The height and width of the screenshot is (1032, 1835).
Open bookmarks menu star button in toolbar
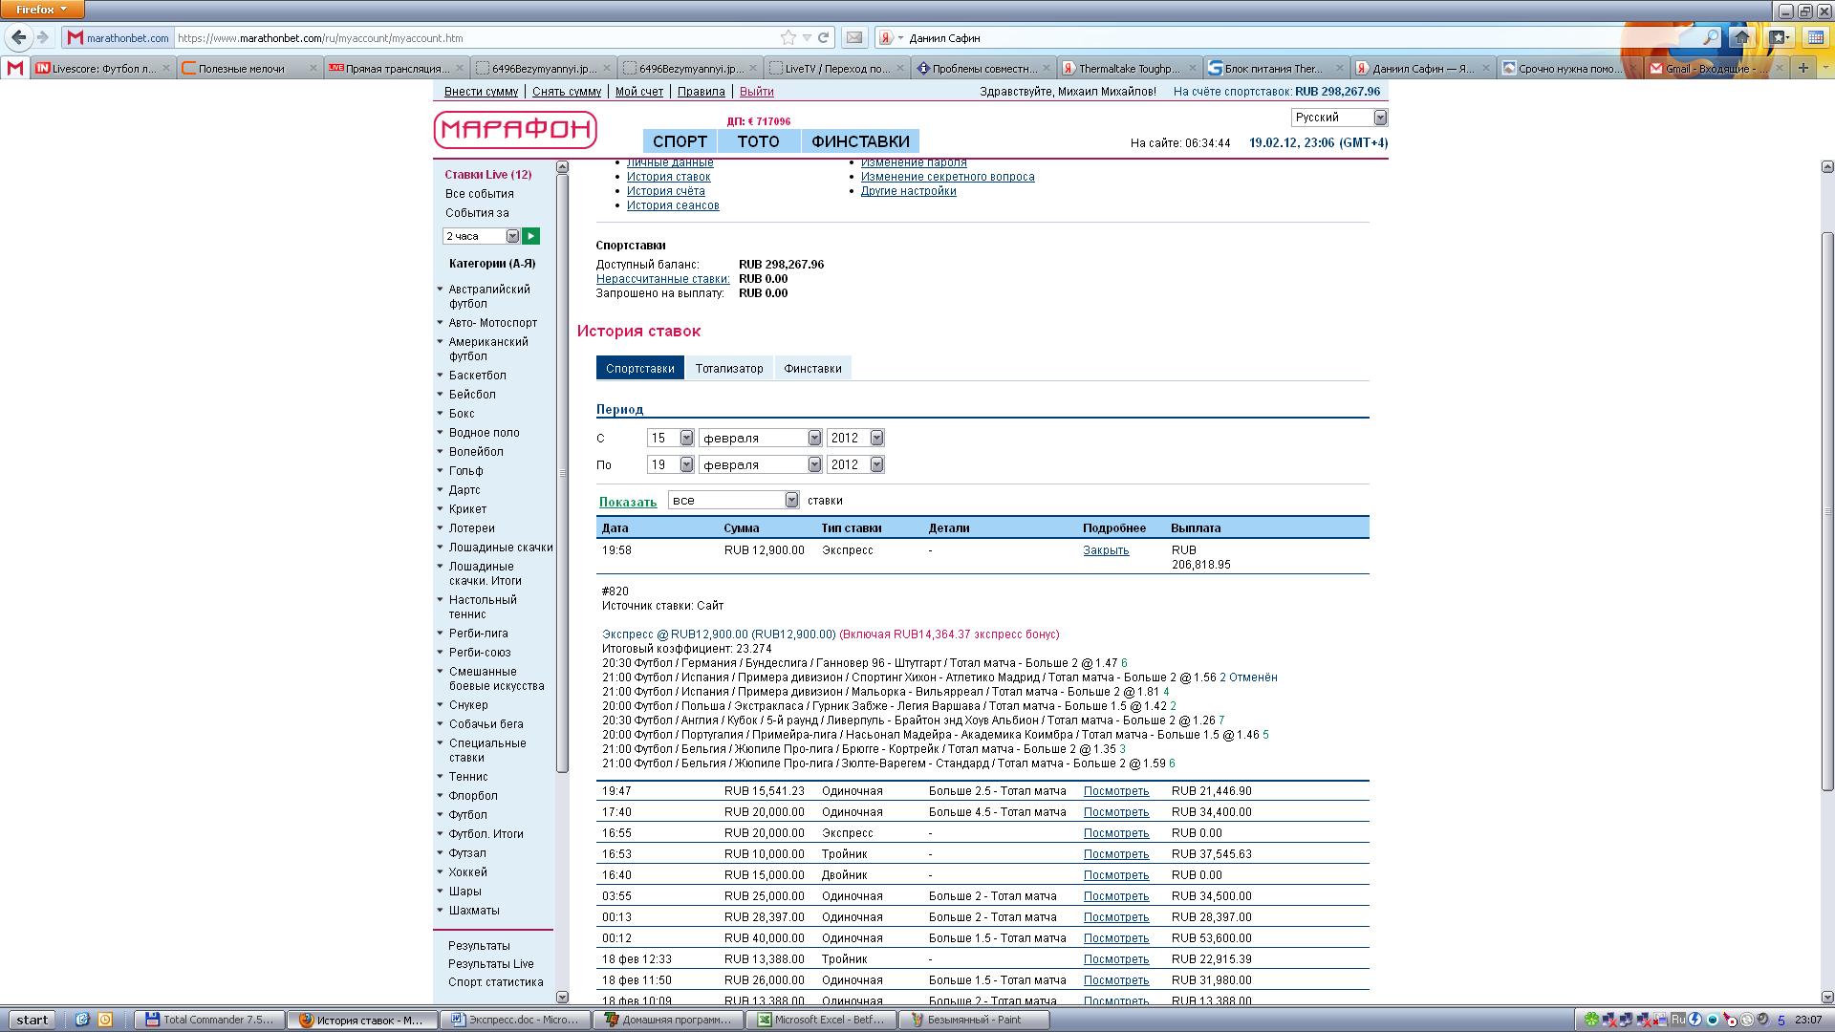tap(1779, 37)
